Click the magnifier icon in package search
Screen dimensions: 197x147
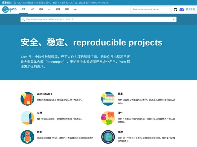(x=23, y=19)
